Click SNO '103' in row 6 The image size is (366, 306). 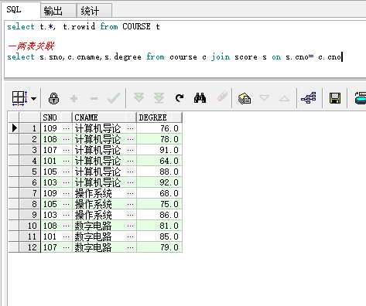50,182
